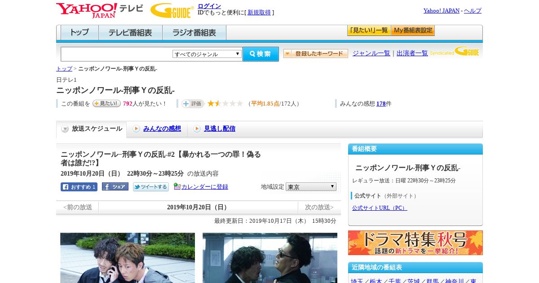This screenshot has width=539, height=283.
Task: Click the カレンダーに登録 link
Action: (x=205, y=187)
